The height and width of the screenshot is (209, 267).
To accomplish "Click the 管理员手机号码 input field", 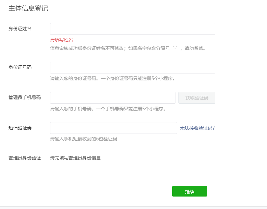I will 113,98.
